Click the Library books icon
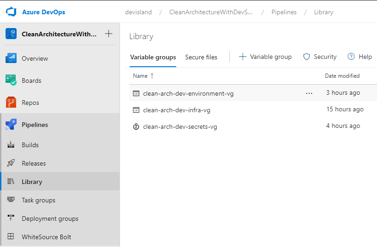 11,181
